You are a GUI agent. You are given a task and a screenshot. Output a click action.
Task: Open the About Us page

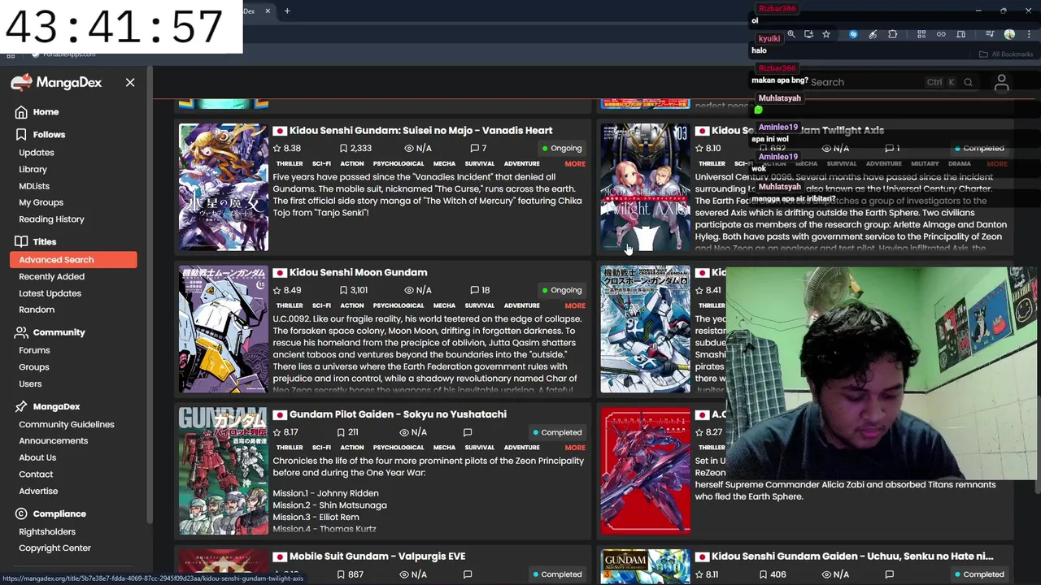[37, 457]
